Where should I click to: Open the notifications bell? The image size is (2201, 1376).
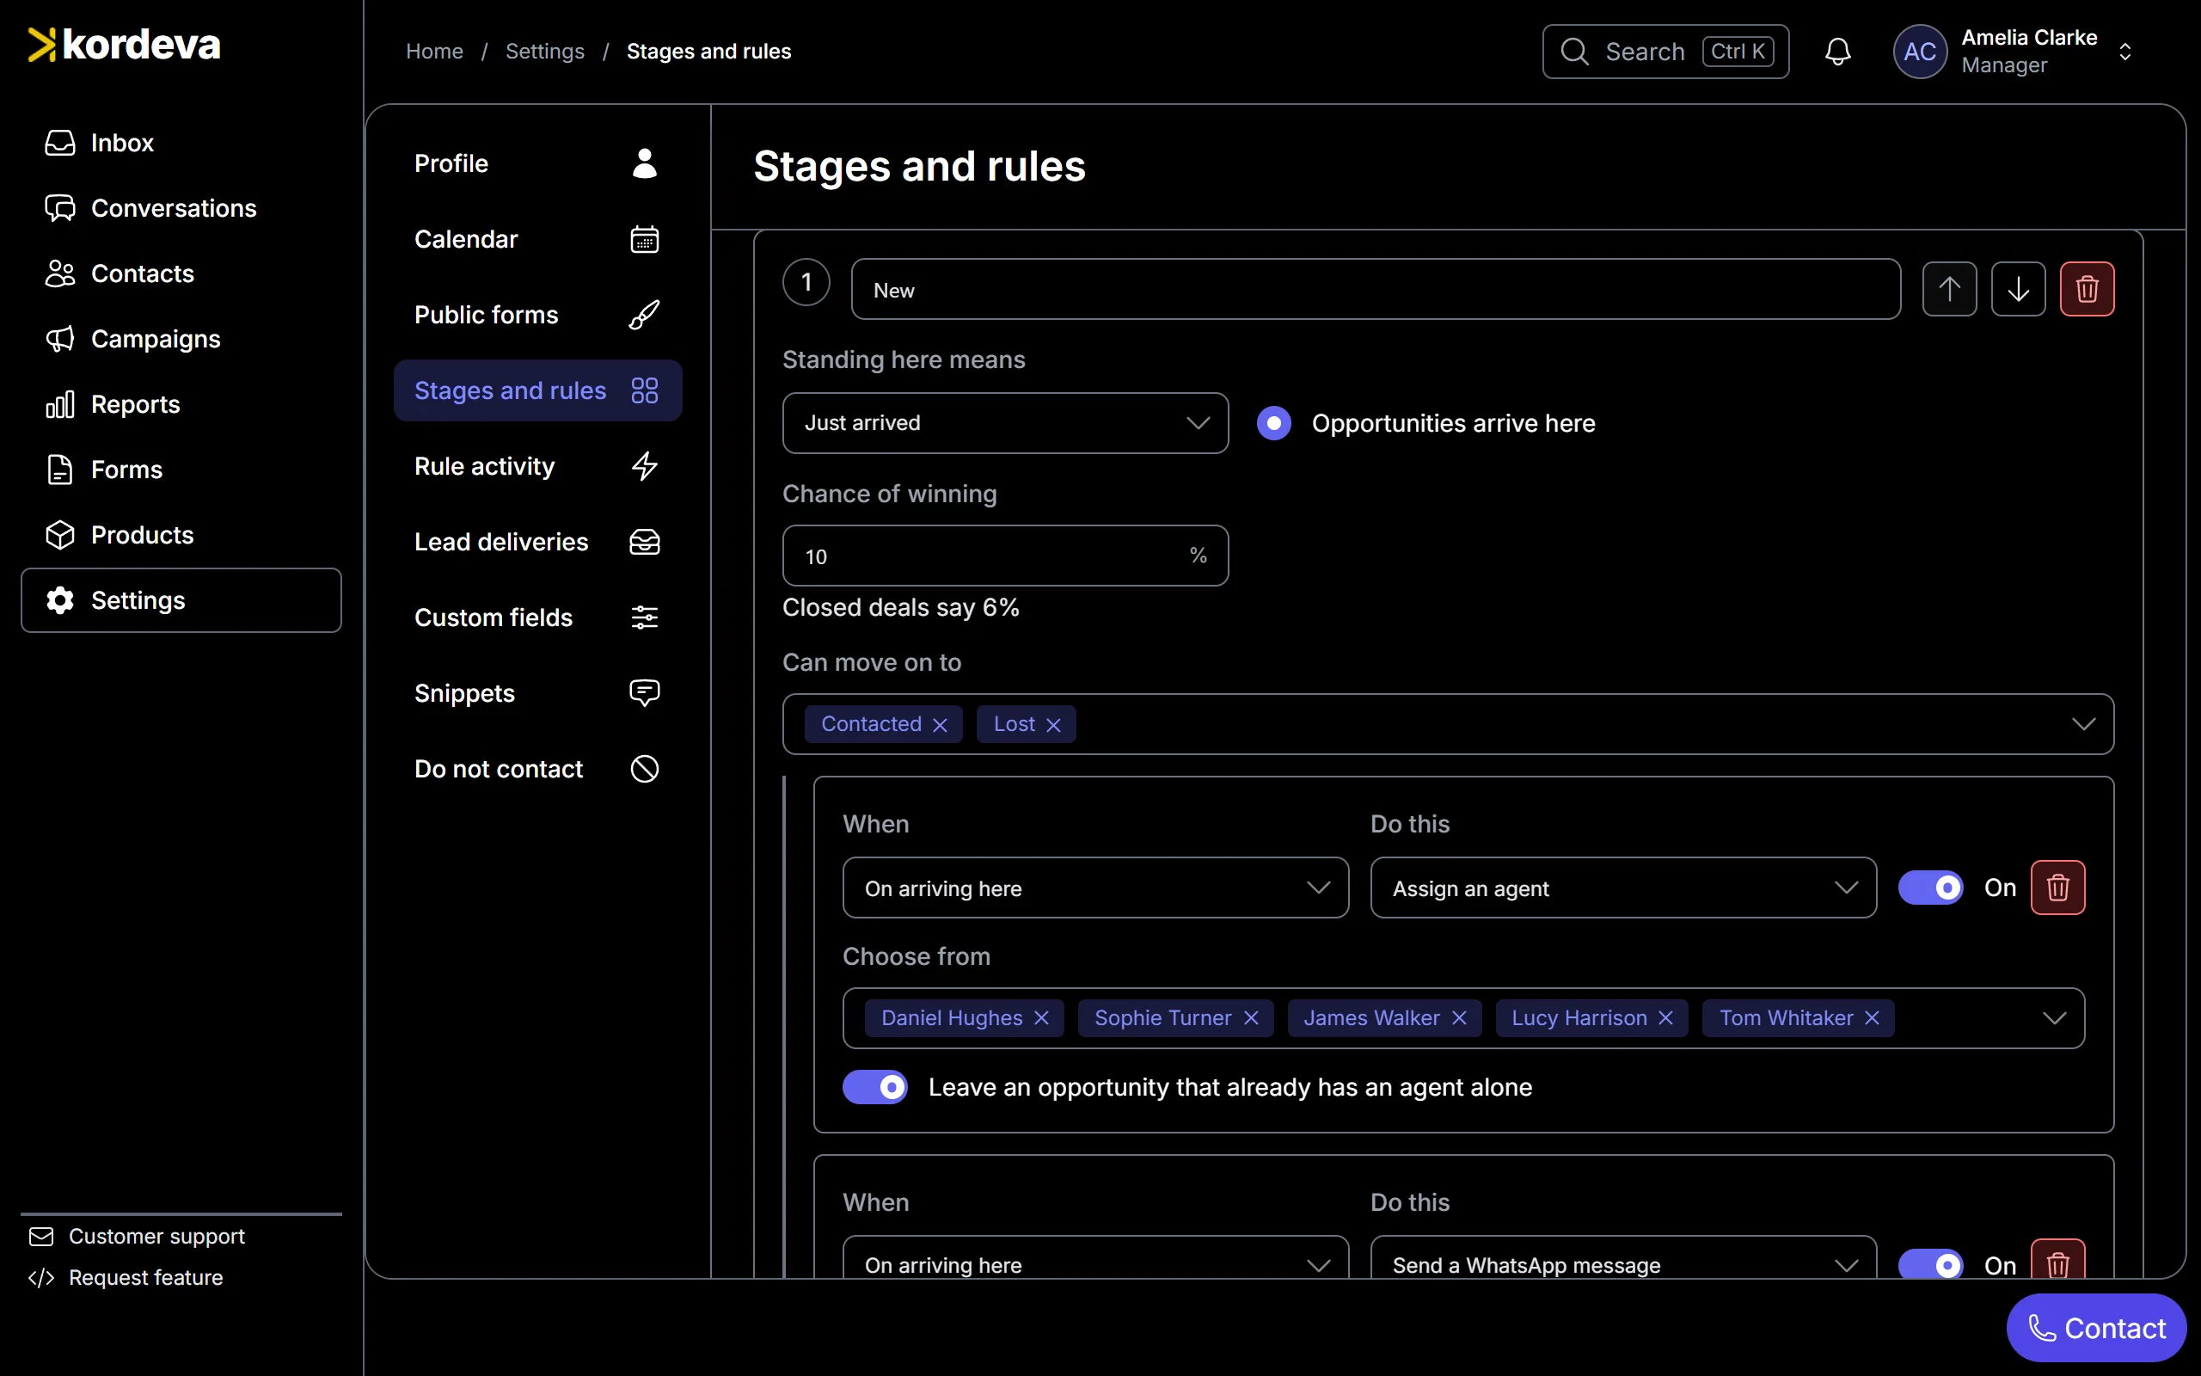(x=1838, y=52)
